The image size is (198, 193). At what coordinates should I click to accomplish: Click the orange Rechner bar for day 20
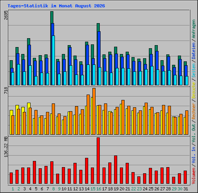pos(123,117)
